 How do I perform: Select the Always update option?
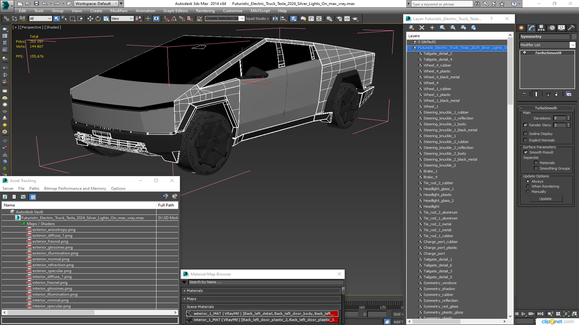528,181
